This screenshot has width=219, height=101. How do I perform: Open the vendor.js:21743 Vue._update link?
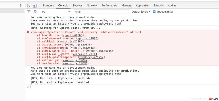85,54
